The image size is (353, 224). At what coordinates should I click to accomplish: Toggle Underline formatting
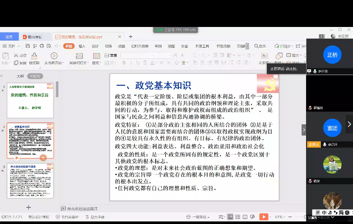pos(138,63)
